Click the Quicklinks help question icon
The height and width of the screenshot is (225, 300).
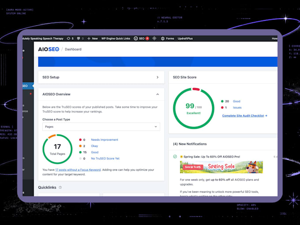[x=60, y=187]
